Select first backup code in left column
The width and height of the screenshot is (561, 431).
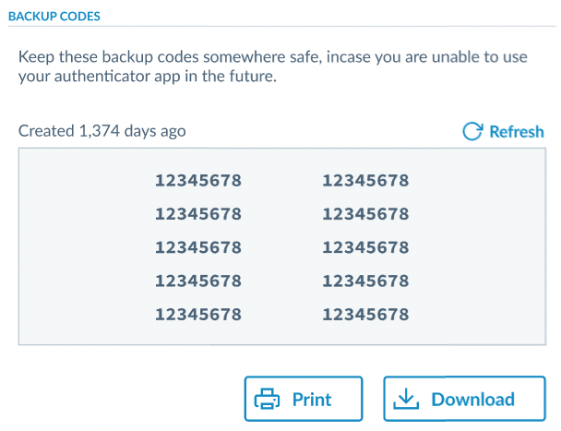[x=198, y=181]
